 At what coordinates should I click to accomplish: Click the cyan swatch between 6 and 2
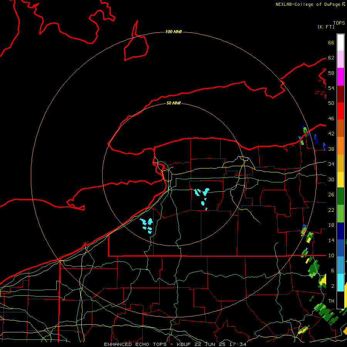(x=340, y=283)
